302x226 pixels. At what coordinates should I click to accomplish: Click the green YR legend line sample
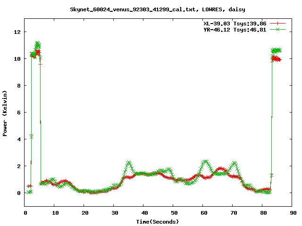277,29
